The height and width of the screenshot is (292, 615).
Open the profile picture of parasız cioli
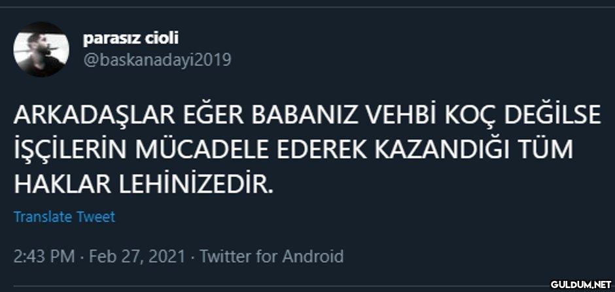(x=41, y=50)
